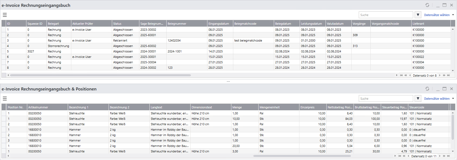The height and width of the screenshot is (160, 457).
Task: Expand the arrow next to upper Datensätze wählen
Action: [453, 15]
